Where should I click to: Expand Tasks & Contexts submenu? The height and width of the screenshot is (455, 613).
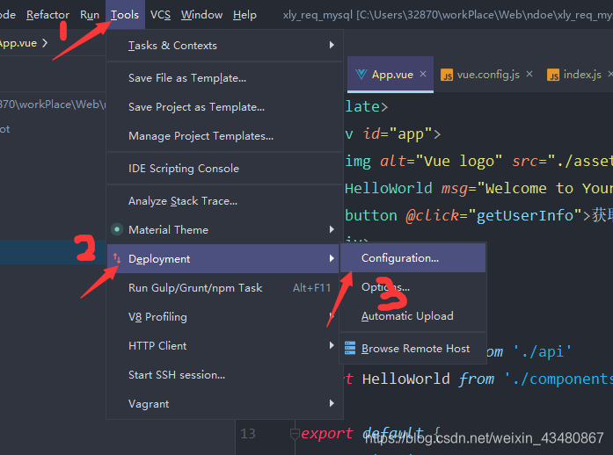click(225, 46)
